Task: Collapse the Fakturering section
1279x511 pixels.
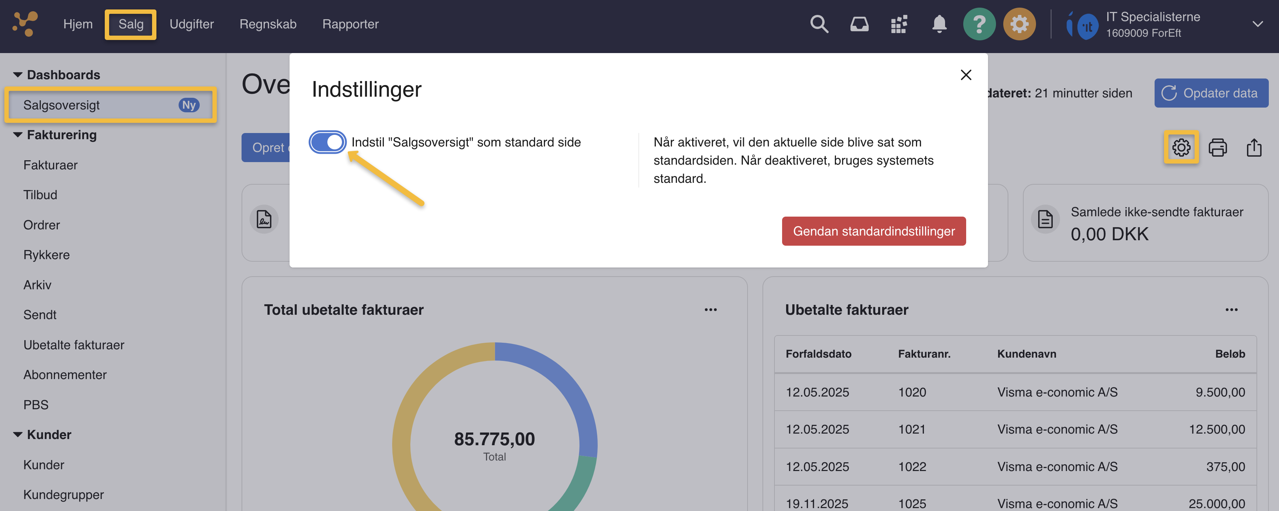Action: pos(18,135)
